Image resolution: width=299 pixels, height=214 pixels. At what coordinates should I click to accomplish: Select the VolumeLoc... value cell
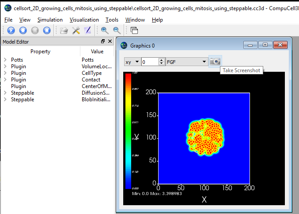[x=97, y=66]
